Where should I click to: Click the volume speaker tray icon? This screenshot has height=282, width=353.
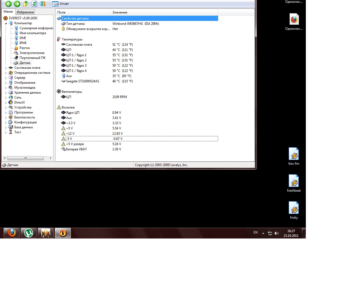pos(277,233)
